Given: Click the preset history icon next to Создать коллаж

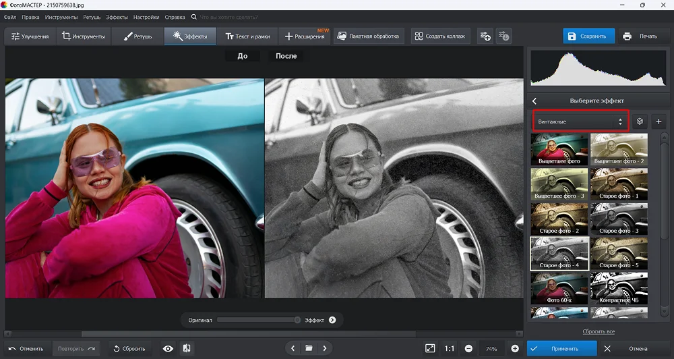Looking at the screenshot, I should [x=503, y=36].
